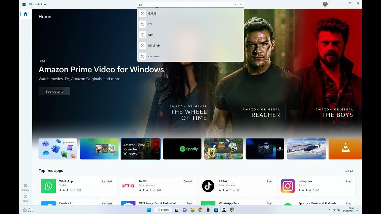The image size is (381, 214).
Task: Open the VLC carousel thumbnail
Action: [x=345, y=149]
